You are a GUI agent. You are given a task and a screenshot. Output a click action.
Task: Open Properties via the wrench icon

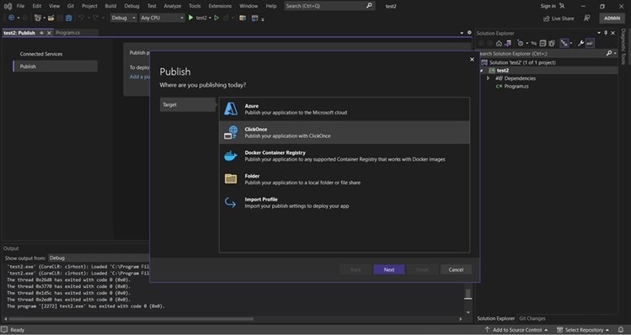click(580, 44)
